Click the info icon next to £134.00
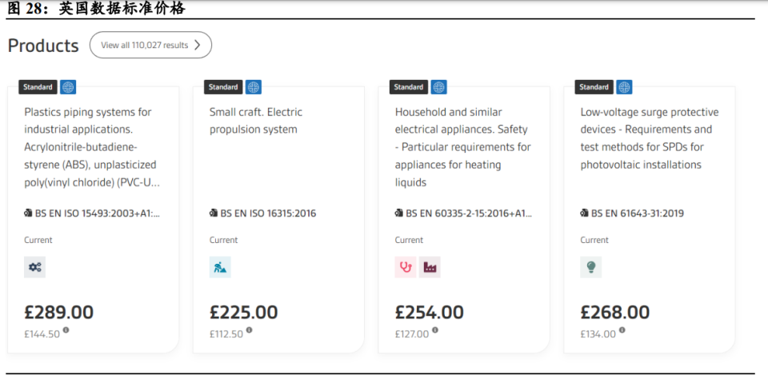768x375 pixels. pos(622,330)
